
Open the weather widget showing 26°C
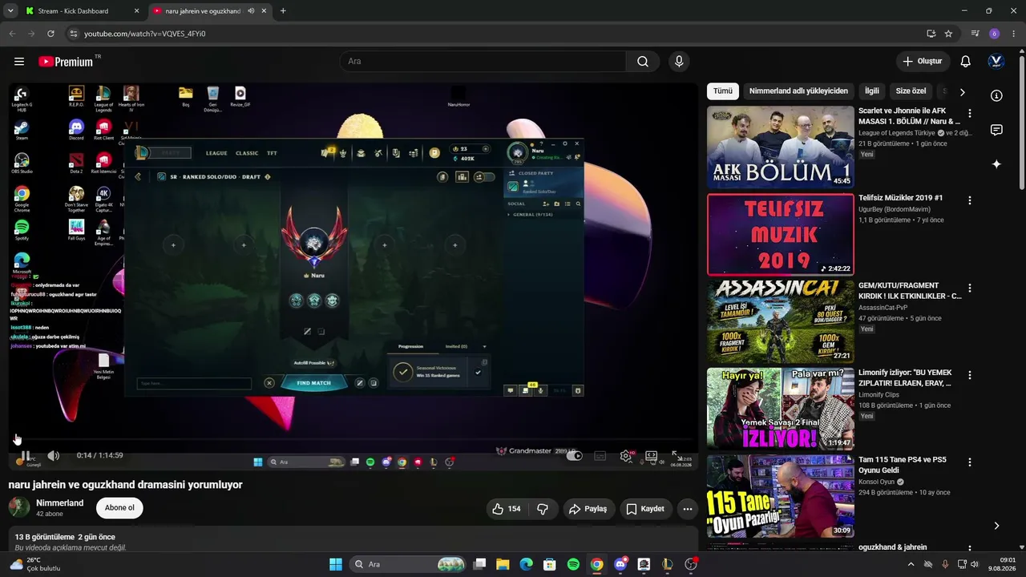tap(34, 564)
